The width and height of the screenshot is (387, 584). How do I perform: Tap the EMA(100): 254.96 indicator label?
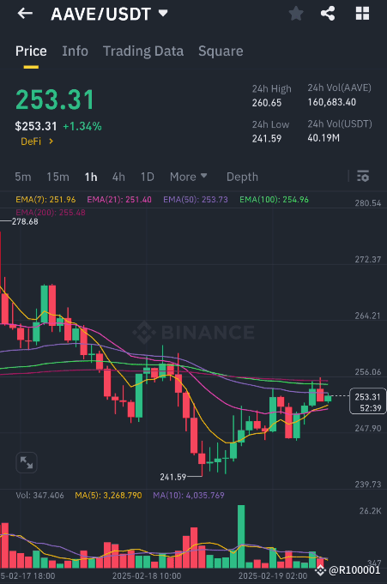274,200
